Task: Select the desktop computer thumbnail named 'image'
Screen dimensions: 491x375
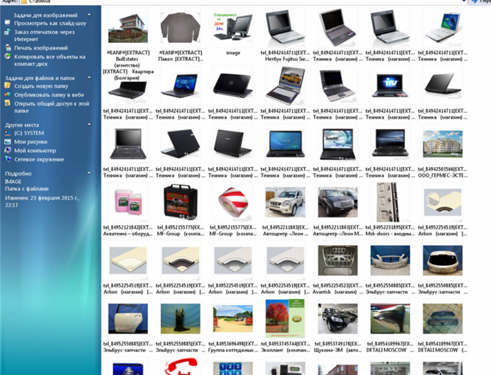Action: [x=233, y=27]
